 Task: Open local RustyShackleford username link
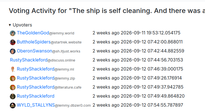click(36, 96)
